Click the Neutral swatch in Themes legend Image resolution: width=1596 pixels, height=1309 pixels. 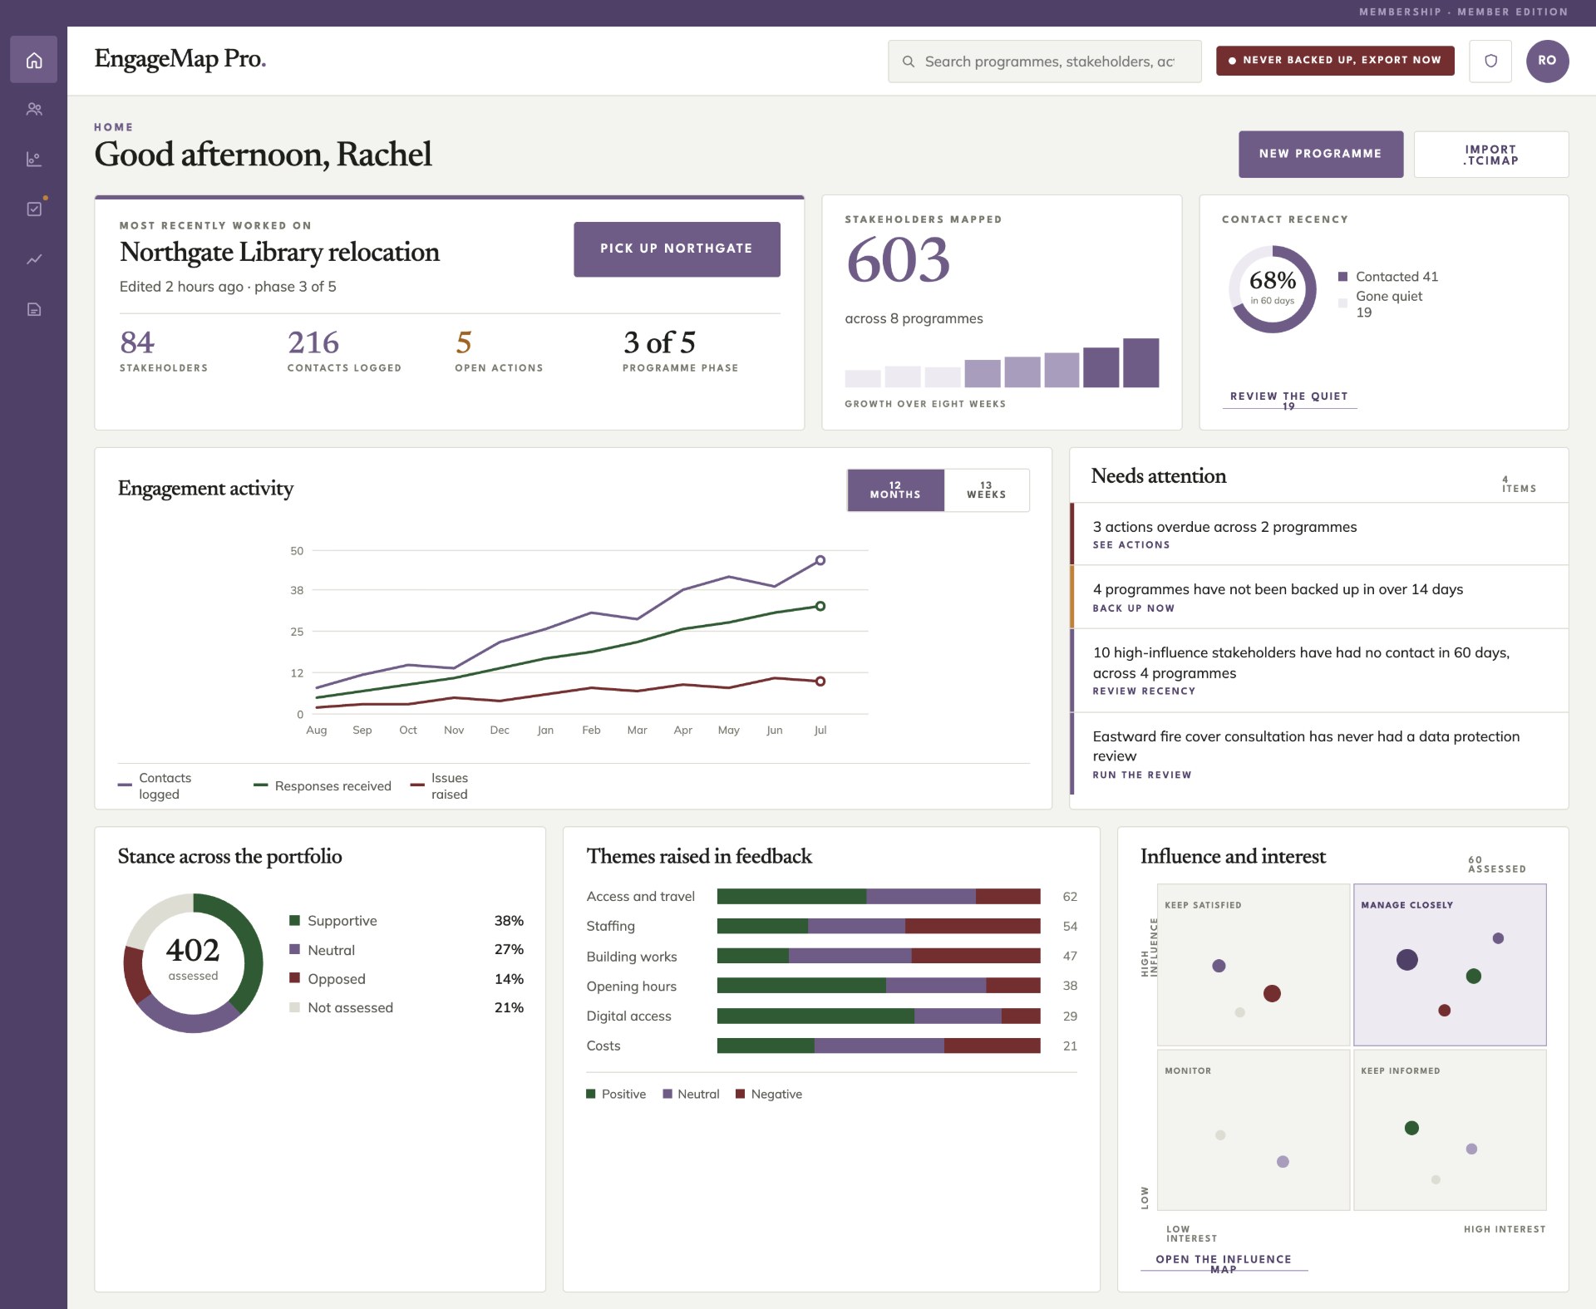coord(667,1094)
